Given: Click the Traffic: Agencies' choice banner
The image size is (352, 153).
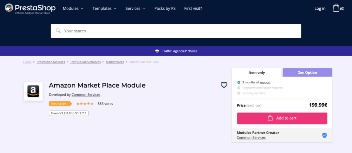Looking at the screenshot, I should (x=176, y=51).
